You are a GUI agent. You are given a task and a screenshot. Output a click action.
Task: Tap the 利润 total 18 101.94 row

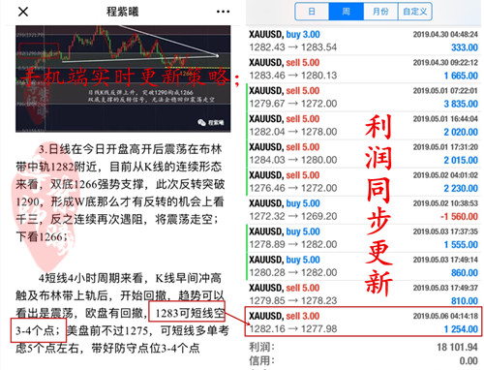(363, 347)
